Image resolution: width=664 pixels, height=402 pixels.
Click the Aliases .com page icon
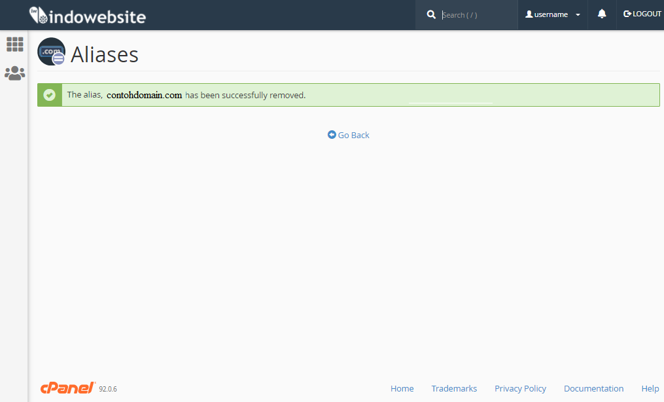(51, 52)
